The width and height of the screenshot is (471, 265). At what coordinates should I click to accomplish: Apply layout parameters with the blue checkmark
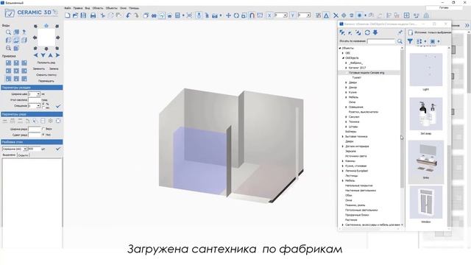pyautogui.click(x=58, y=106)
